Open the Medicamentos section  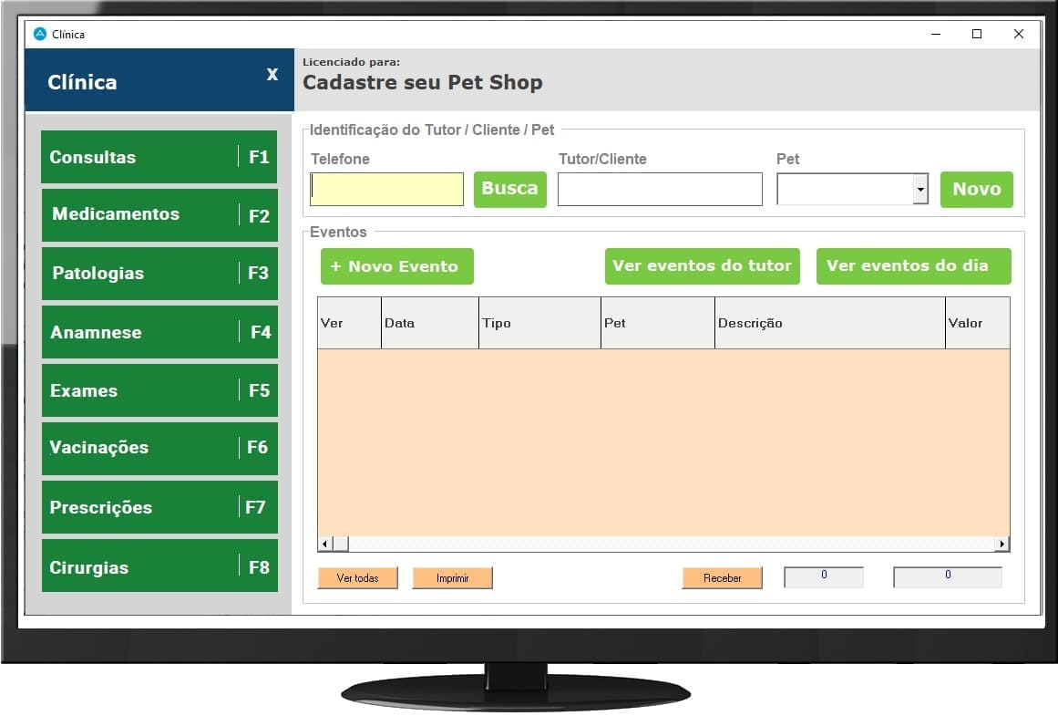coord(159,215)
